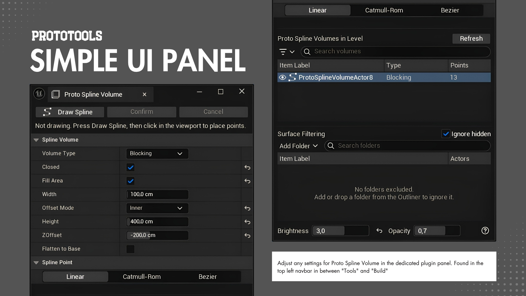Click the search volumes magnifier icon
526x296 pixels.
(x=307, y=52)
